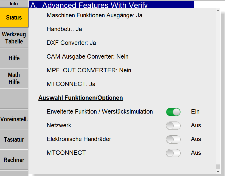Screen dimensions: 225x176
Task: Launch the Rechner calculator
Action: tap(14, 160)
